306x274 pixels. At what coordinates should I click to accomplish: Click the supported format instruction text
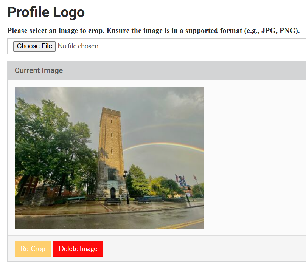[153, 31]
